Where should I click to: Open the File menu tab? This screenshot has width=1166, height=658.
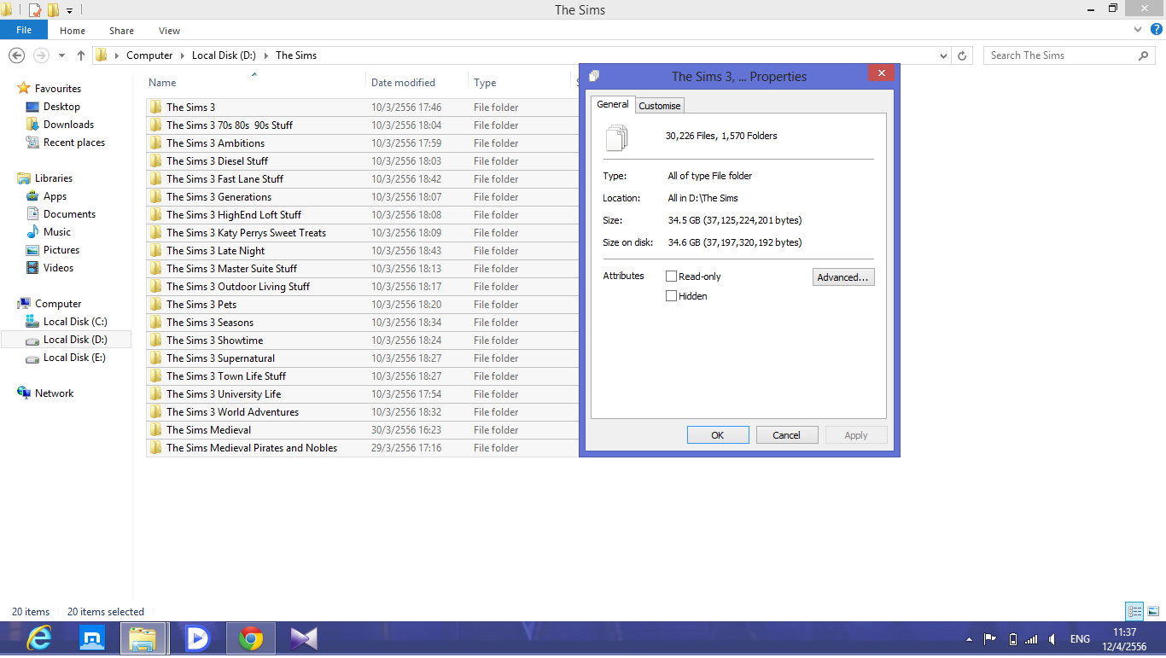coord(24,30)
